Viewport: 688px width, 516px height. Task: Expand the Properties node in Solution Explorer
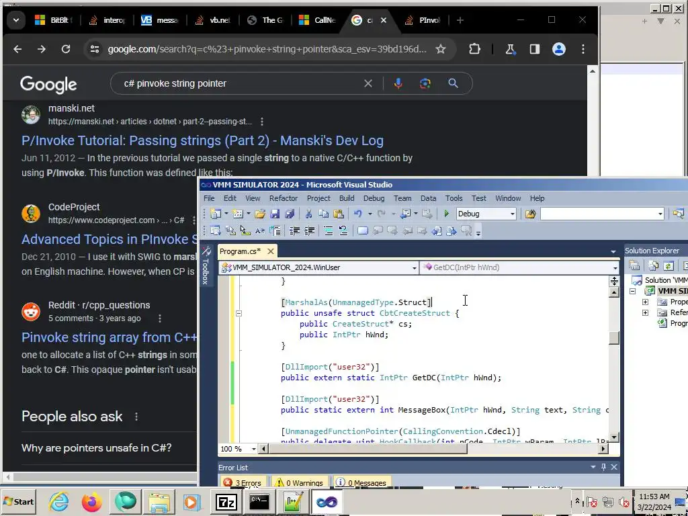645,302
